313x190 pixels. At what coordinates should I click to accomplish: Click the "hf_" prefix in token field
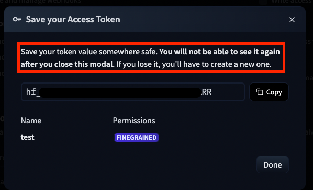point(32,92)
